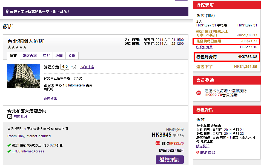The image size is (261, 165).
Task: Select the 概要 tab
Action: (13, 56)
